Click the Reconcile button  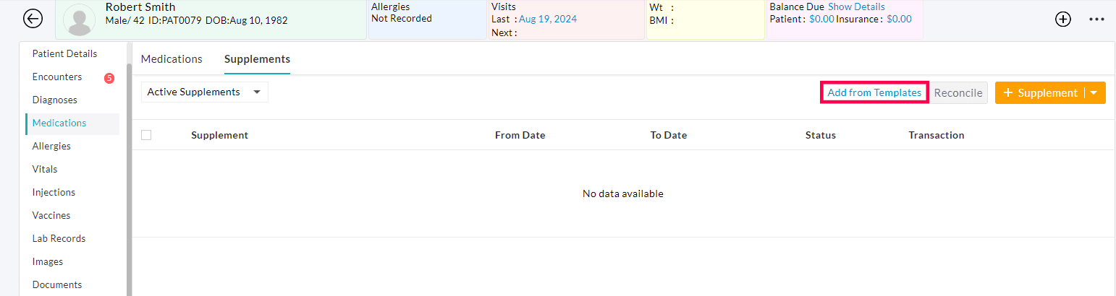(x=958, y=93)
